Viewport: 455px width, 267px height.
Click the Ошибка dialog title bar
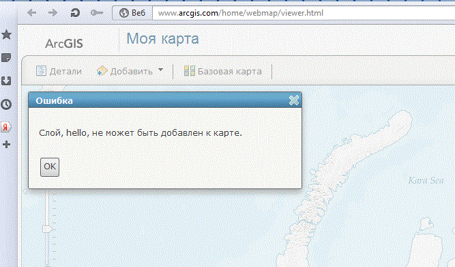click(x=165, y=100)
